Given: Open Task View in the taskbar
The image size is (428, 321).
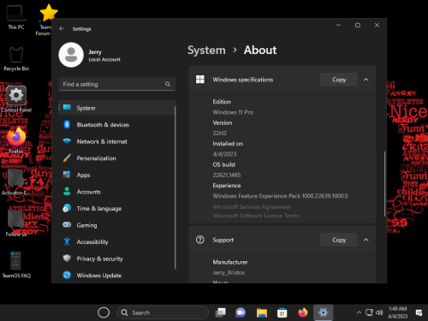Looking at the screenshot, I should [220, 312].
